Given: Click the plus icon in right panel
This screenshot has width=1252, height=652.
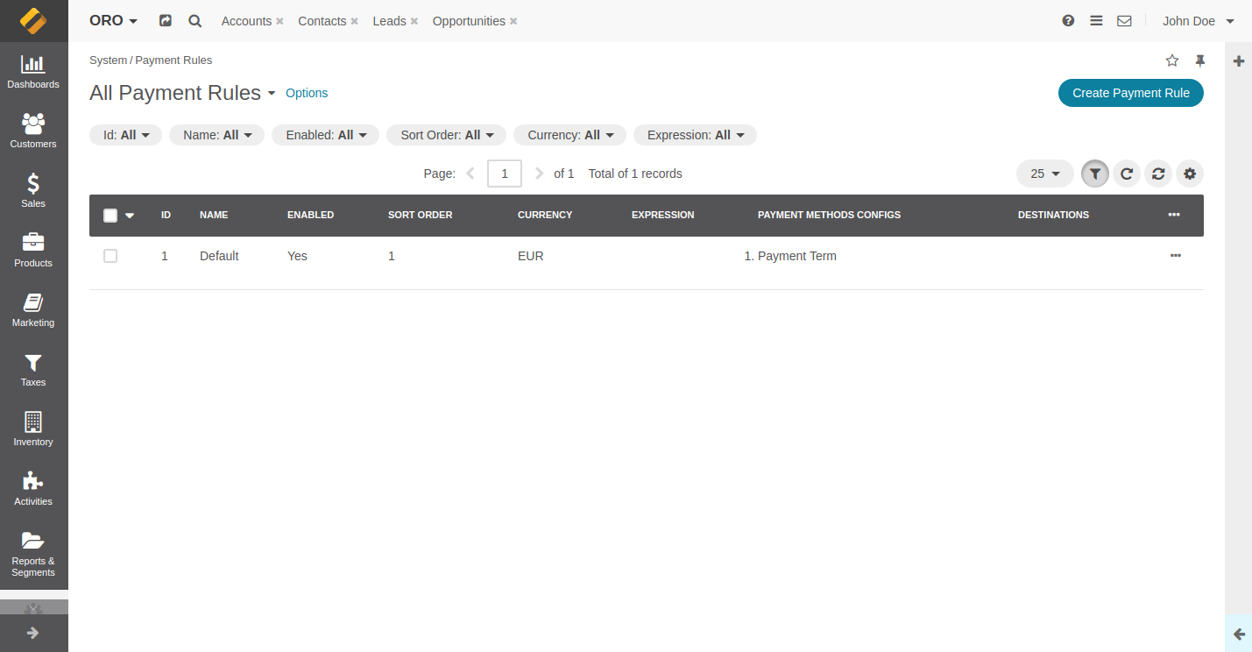Looking at the screenshot, I should (1239, 60).
